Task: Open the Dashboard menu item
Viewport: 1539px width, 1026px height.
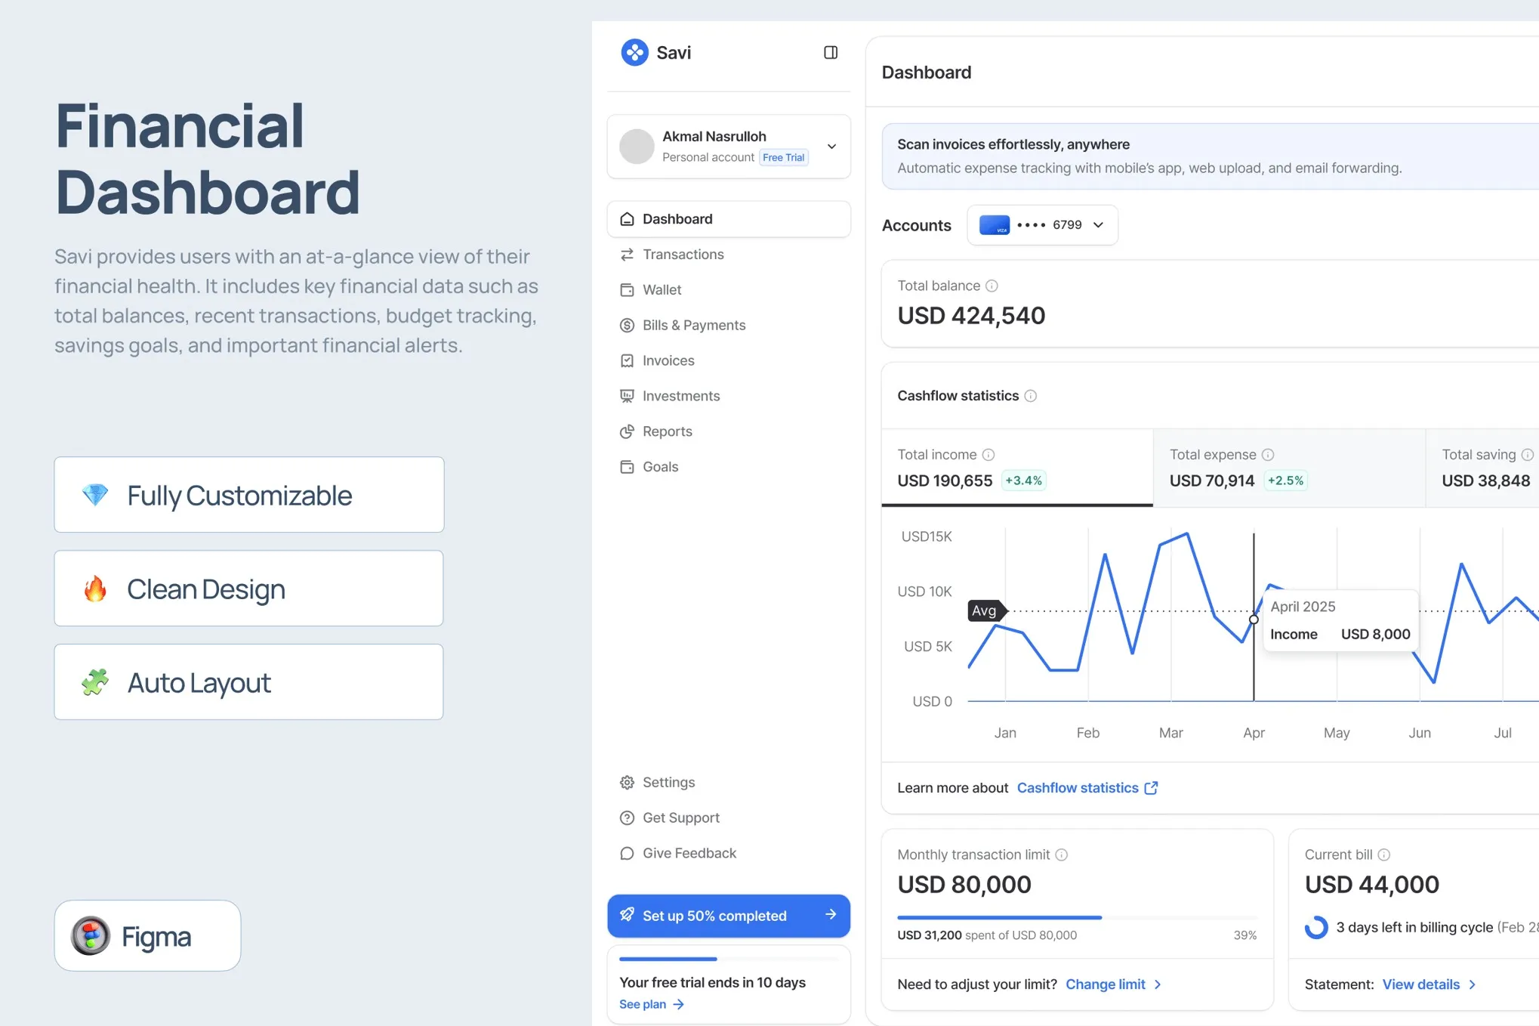Action: click(729, 219)
